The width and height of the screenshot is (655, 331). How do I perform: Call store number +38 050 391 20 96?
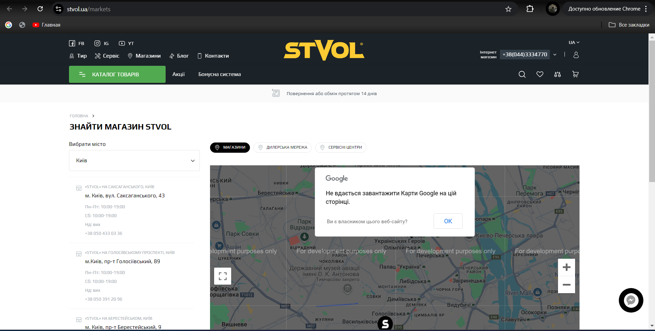(x=103, y=299)
